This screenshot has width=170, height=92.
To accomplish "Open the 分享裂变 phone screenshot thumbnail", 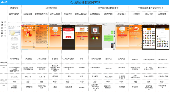I will [x=136, y=36].
